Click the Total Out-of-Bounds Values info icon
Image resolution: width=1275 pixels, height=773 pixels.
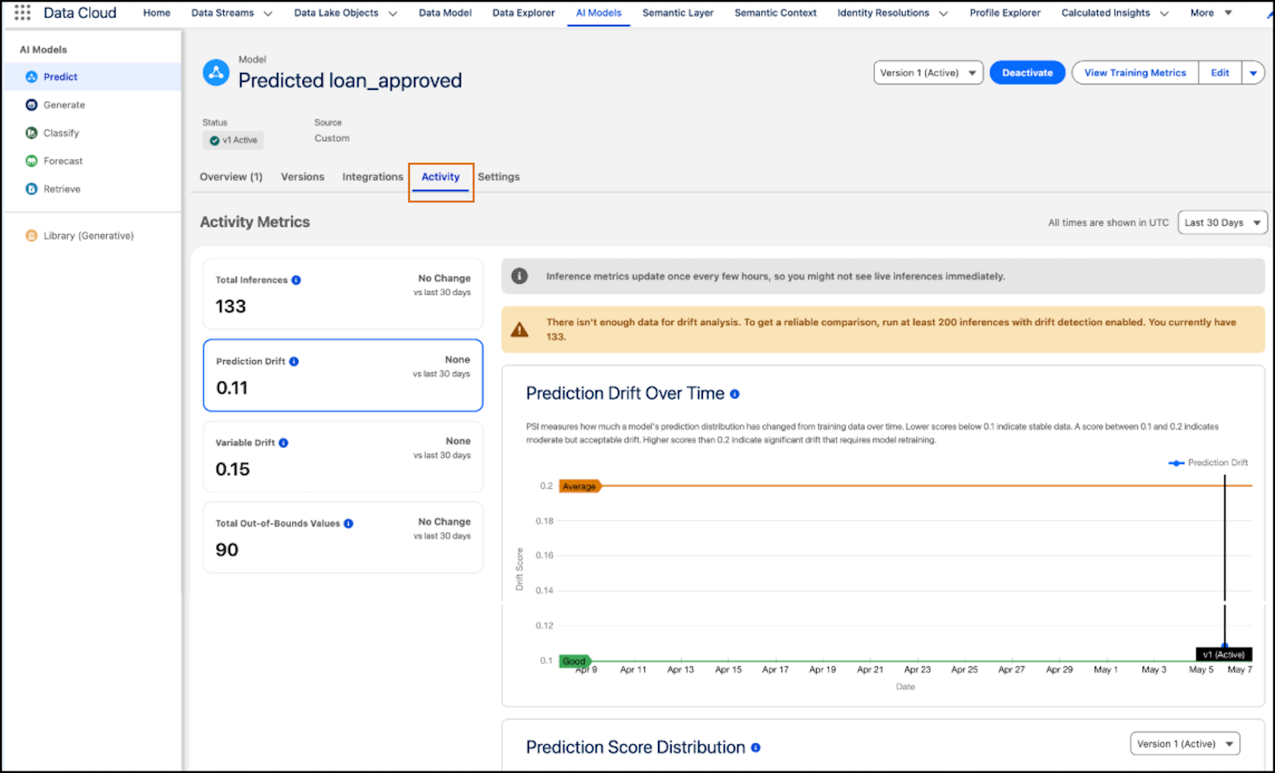coord(348,524)
